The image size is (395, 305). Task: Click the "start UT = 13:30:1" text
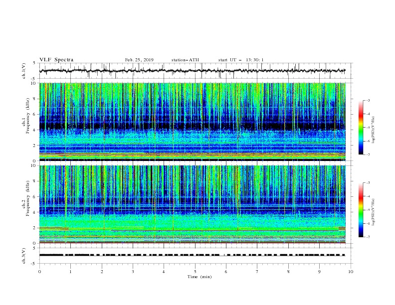tap(241, 60)
